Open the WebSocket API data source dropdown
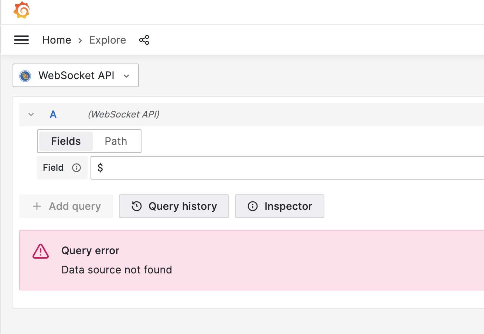 tap(75, 75)
